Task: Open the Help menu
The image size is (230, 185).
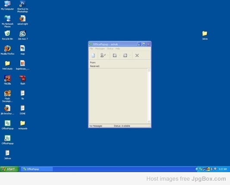Action: coord(118,49)
